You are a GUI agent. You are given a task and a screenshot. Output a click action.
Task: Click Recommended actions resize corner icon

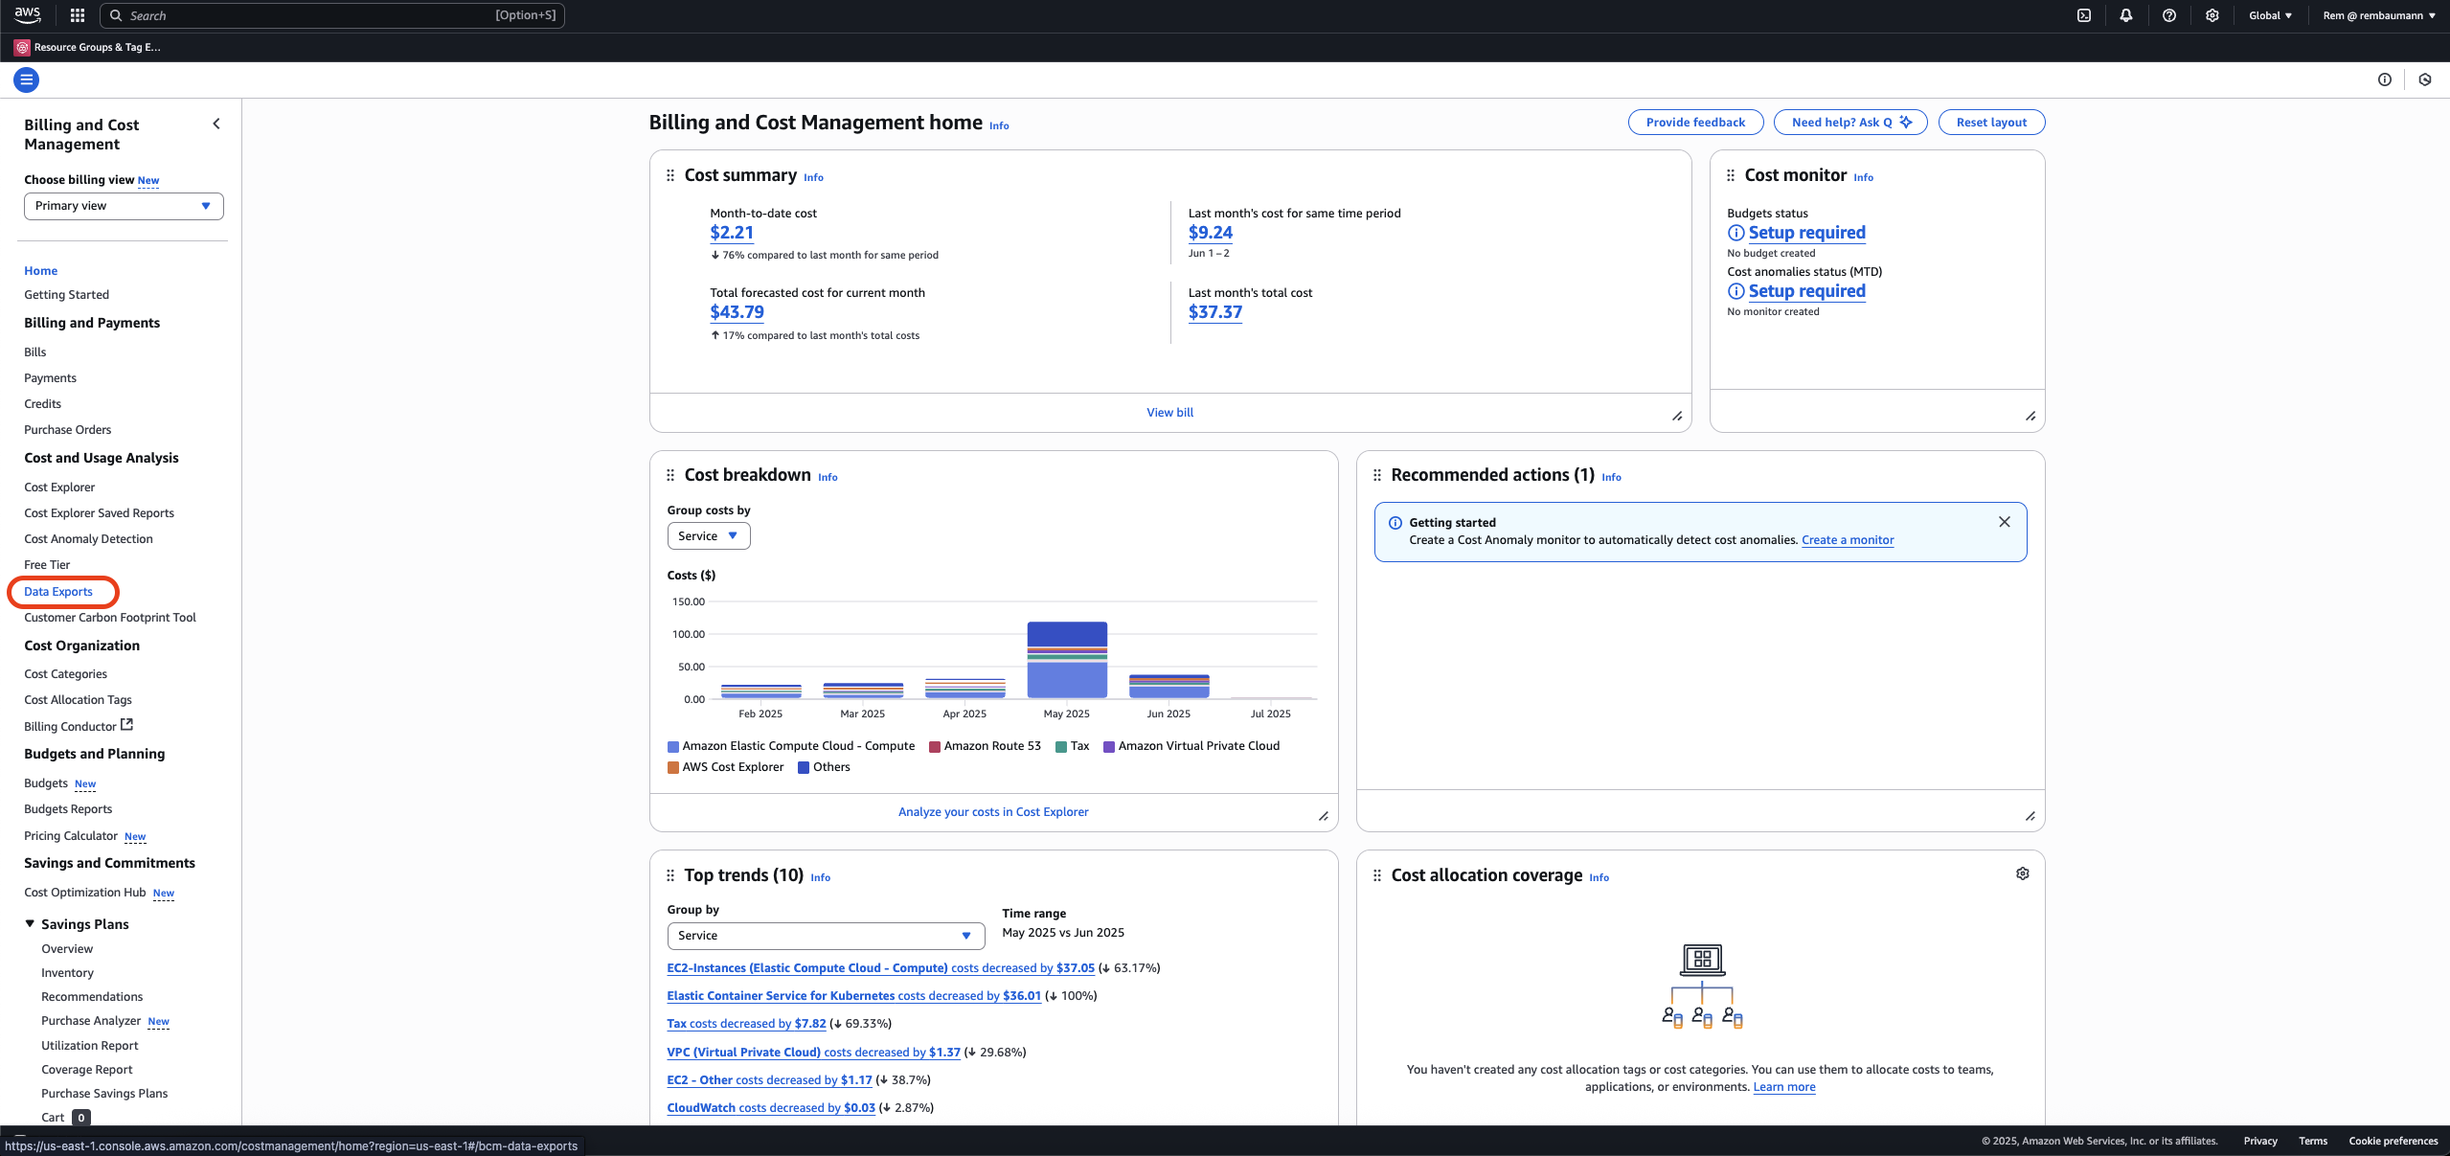(x=2030, y=816)
